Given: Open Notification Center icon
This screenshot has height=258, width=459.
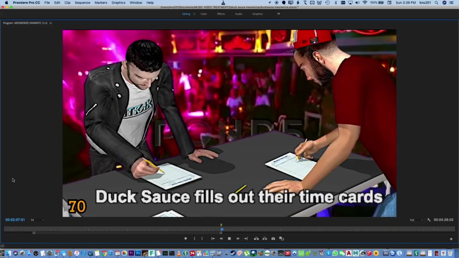Looking at the screenshot, I should coord(451,3).
